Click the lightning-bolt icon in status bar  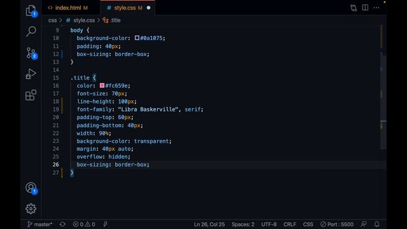[105, 225]
